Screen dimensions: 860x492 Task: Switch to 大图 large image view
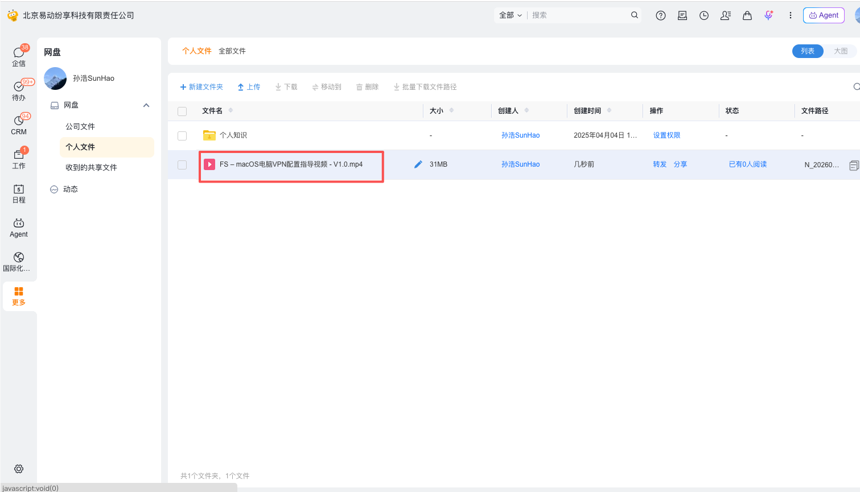click(x=841, y=51)
